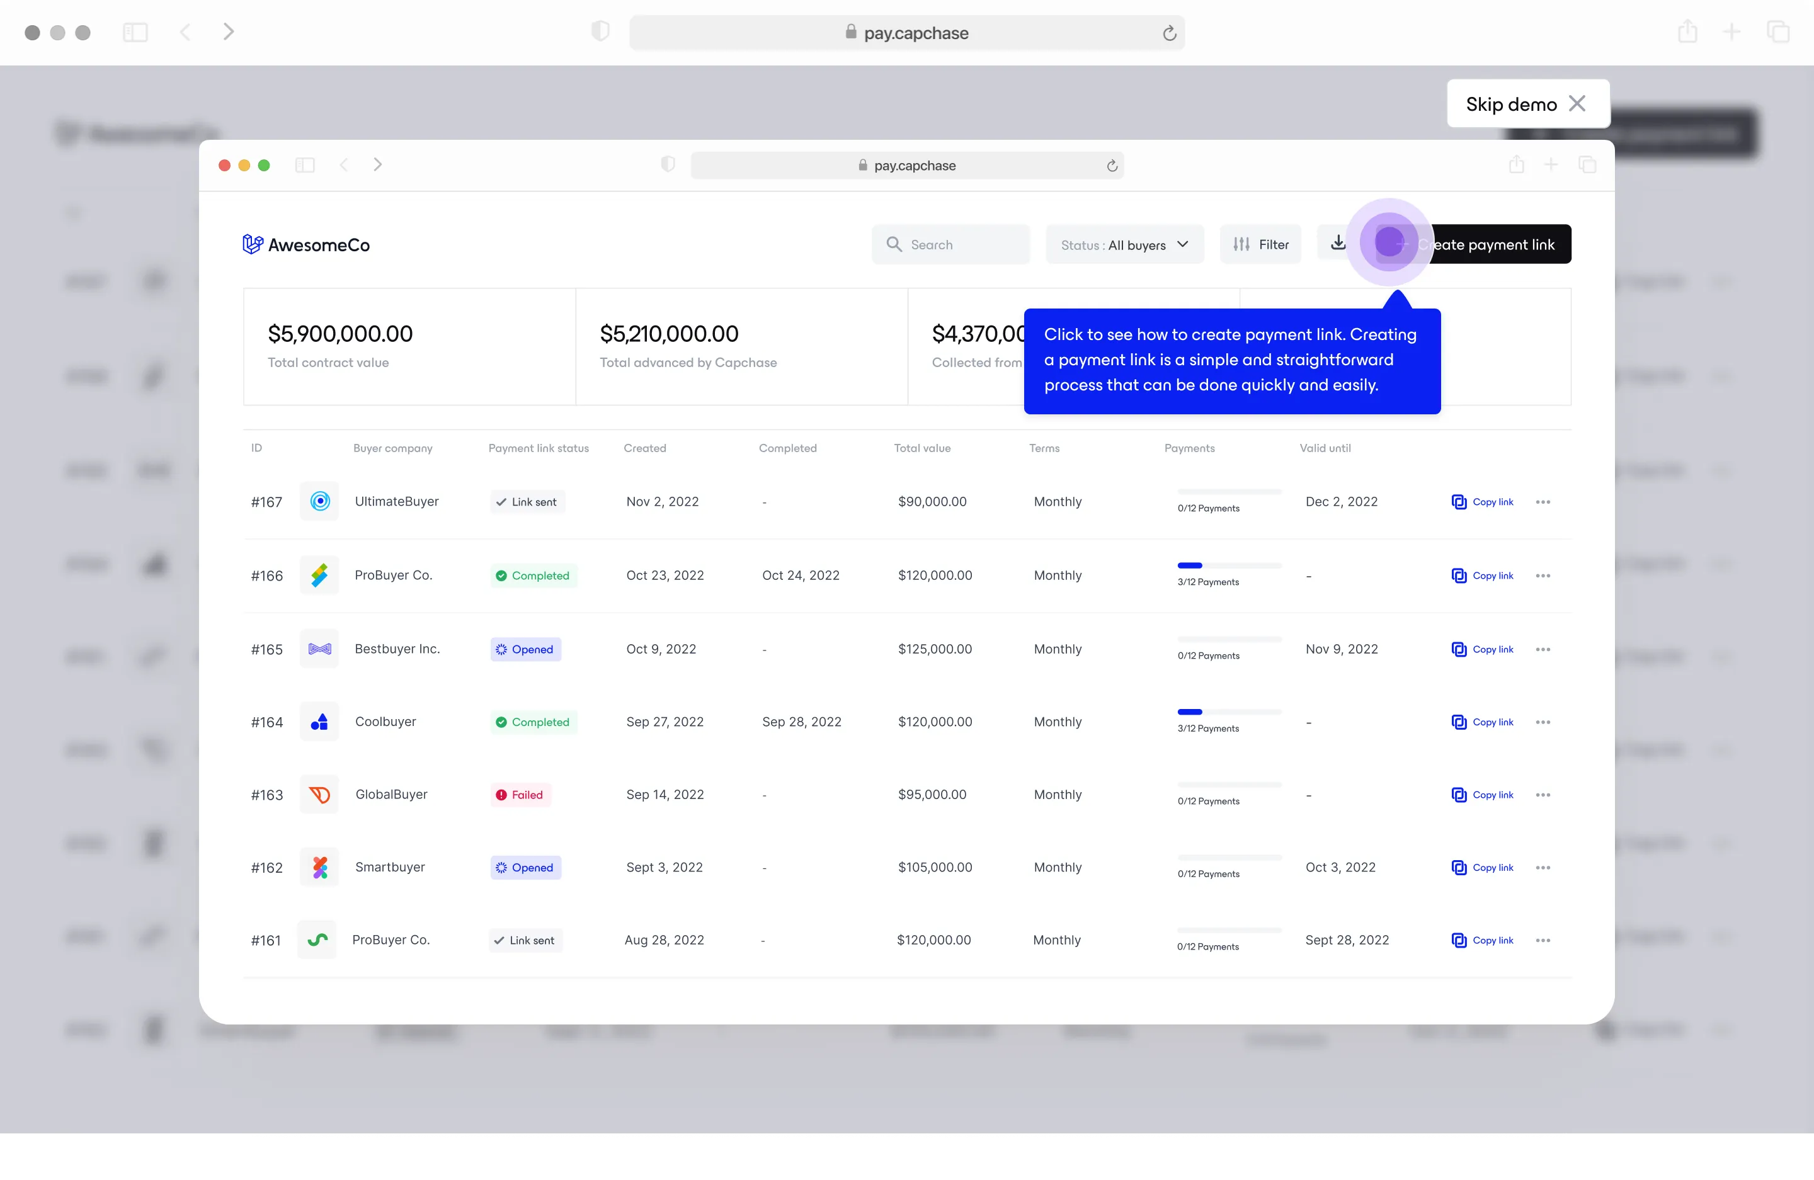Open the Filter options
The image size is (1814, 1180).
[x=1260, y=244]
